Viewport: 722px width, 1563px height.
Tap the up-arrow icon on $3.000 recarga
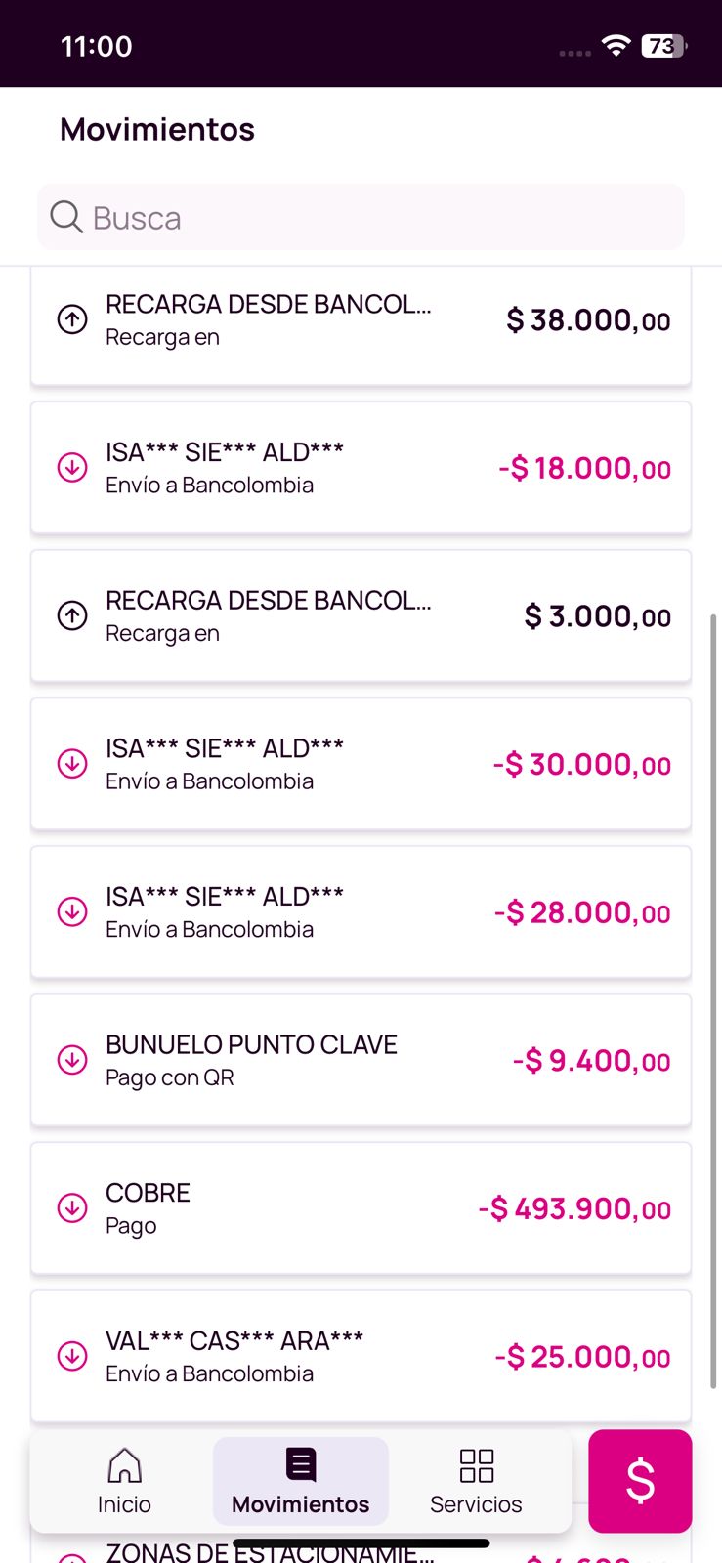(x=72, y=615)
